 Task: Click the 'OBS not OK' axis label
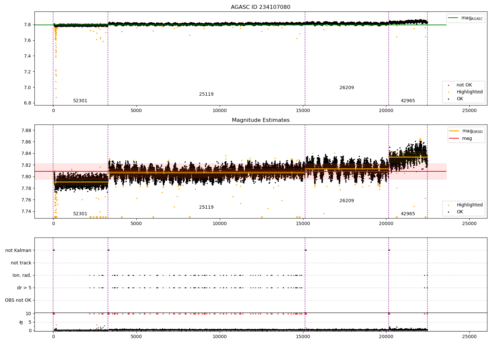18,300
